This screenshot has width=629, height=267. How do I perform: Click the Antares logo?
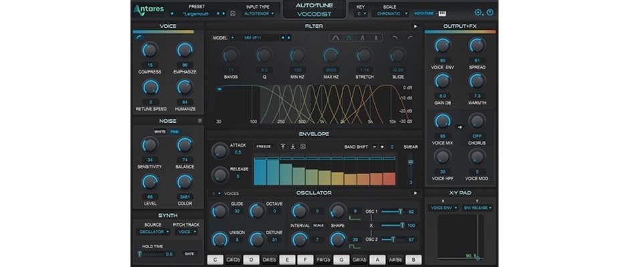(x=148, y=9)
